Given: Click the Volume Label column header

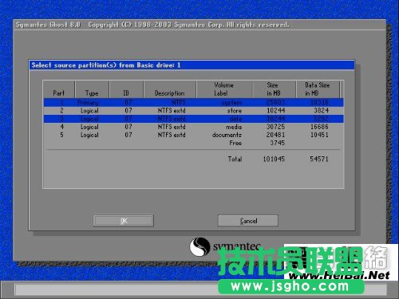Looking at the screenshot, I should point(224,89).
